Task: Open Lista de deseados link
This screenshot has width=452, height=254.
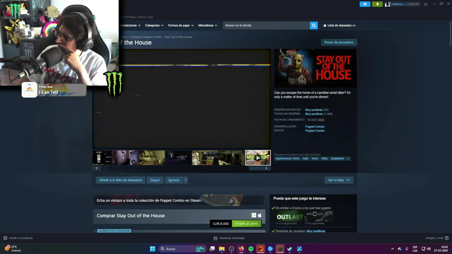Action: pos(339,25)
